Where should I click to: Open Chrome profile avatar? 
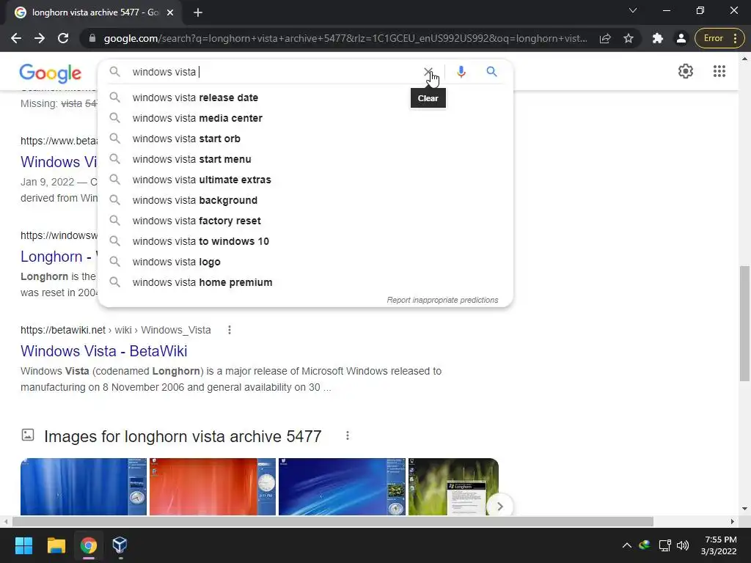681,38
